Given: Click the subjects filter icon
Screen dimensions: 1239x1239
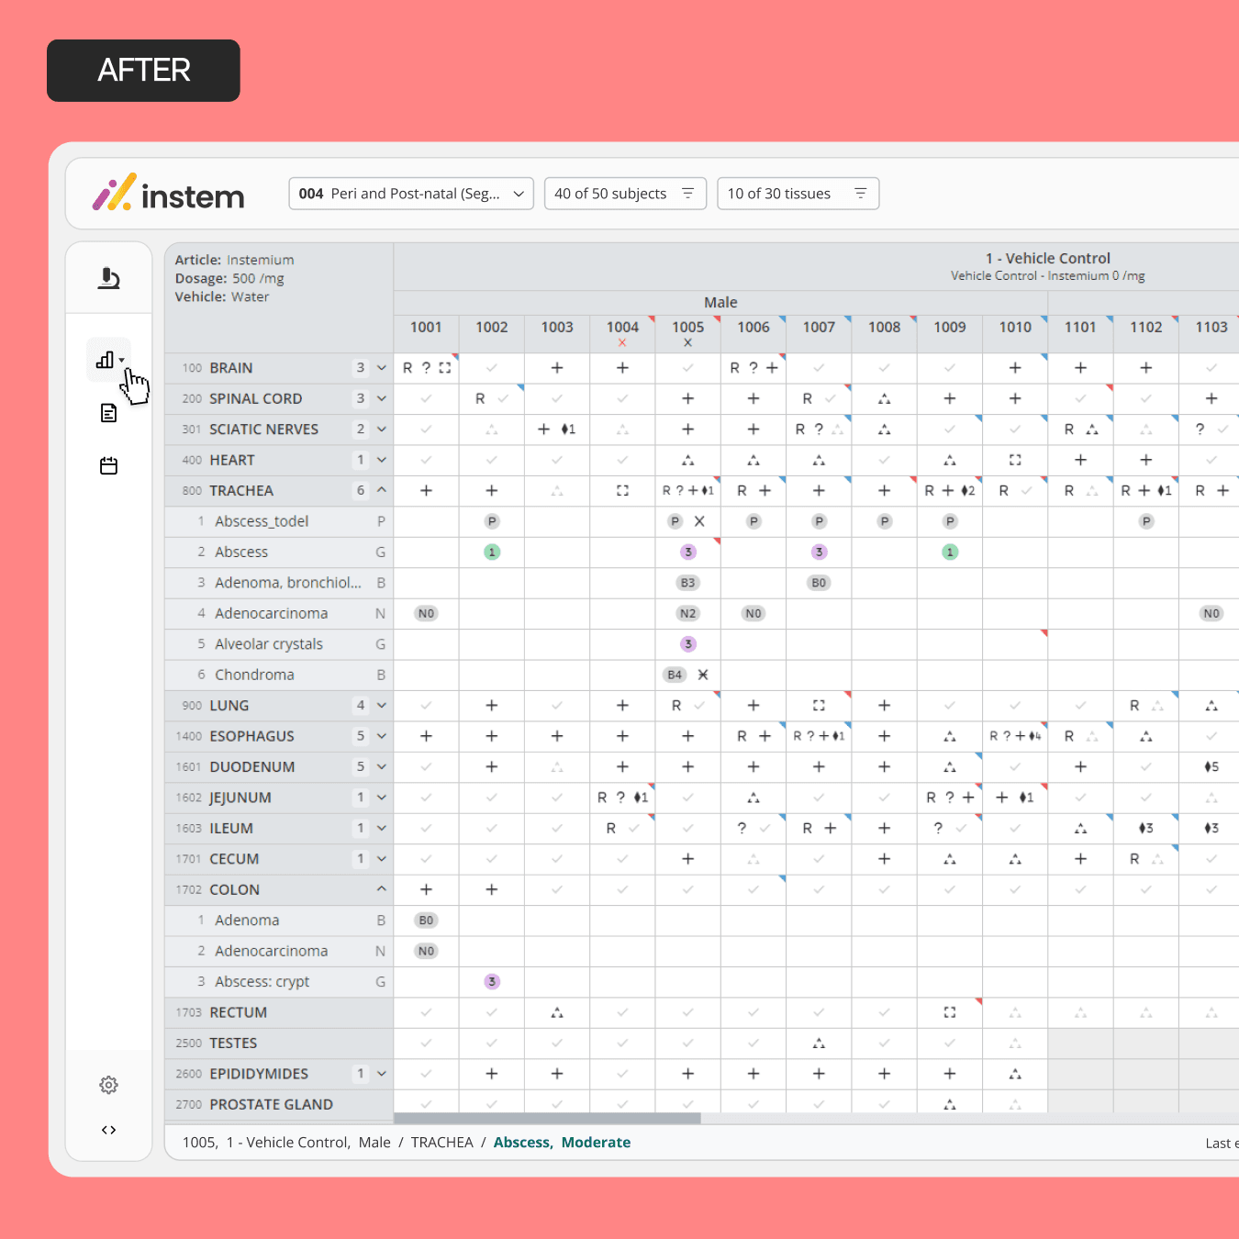Looking at the screenshot, I should pyautogui.click(x=687, y=194).
